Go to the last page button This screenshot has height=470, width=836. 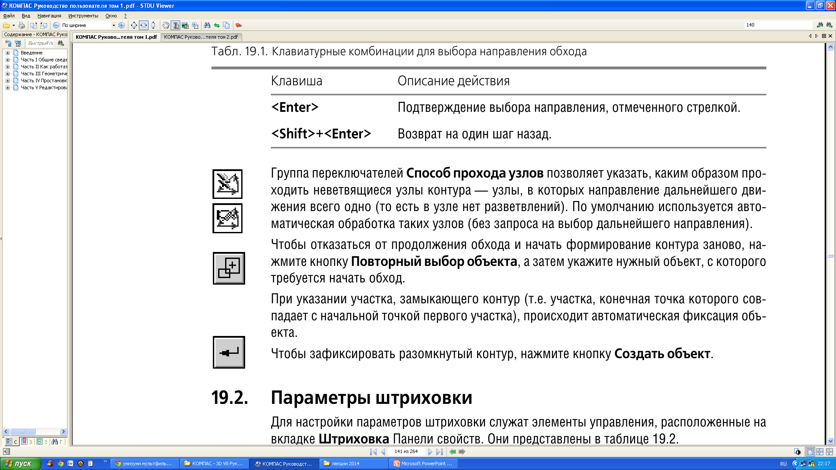click(x=439, y=452)
